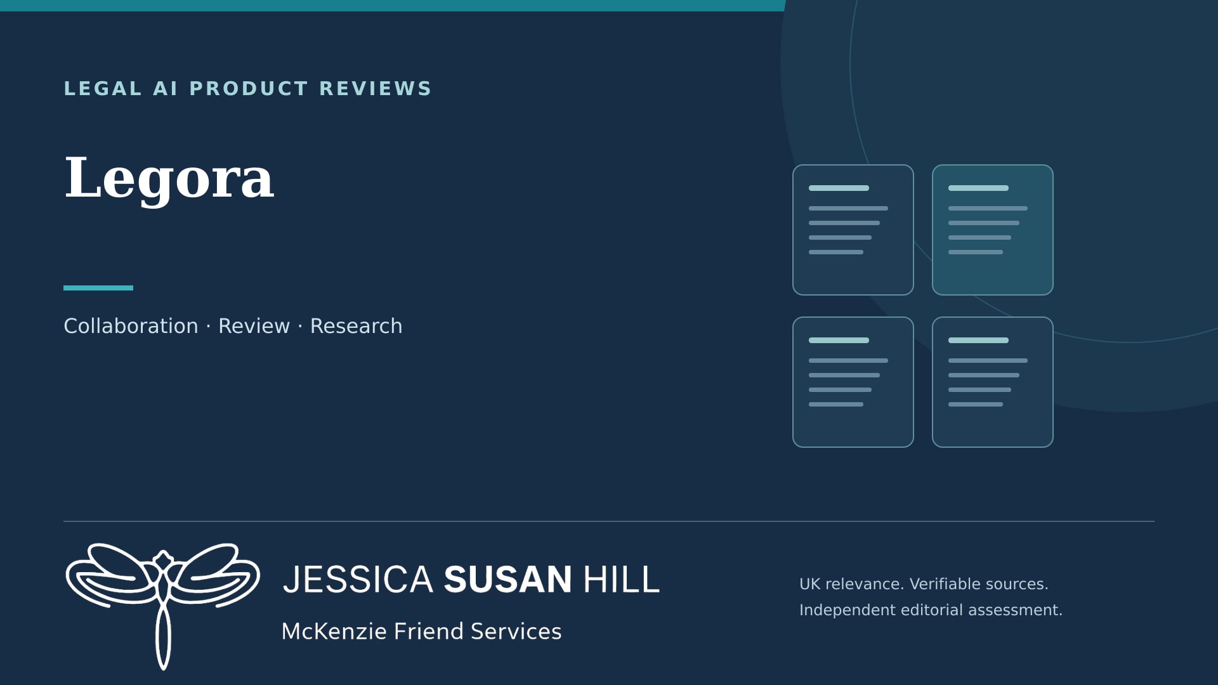Click 'Collaboration · Review · Research' subtitle
The width and height of the screenshot is (1218, 685).
233,326
